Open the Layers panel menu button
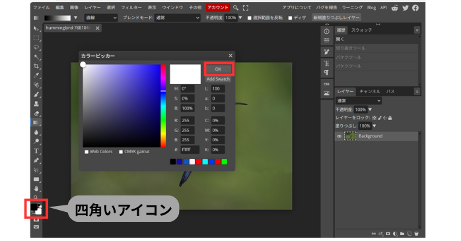 point(417,92)
